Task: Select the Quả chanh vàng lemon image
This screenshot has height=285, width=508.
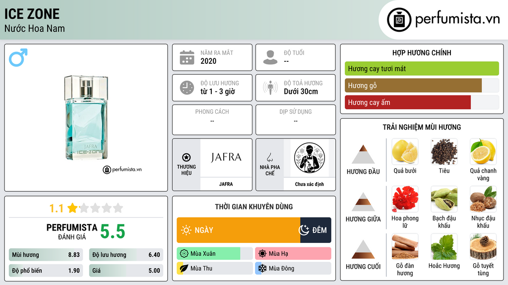Action: pyautogui.click(x=483, y=151)
